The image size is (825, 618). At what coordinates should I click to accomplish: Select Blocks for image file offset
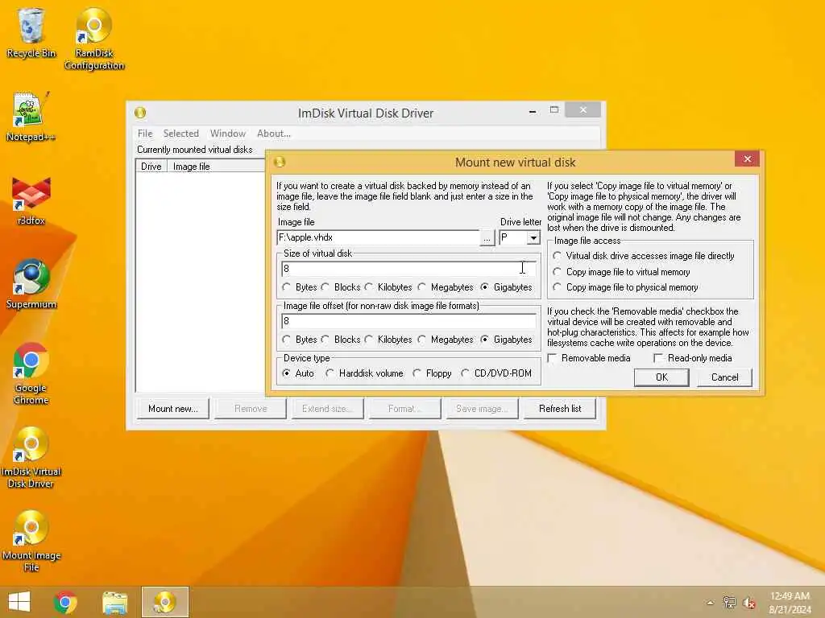coord(341,340)
